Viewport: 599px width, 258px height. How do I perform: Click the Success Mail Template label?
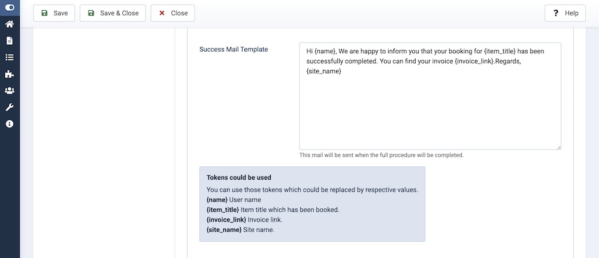pyautogui.click(x=234, y=49)
